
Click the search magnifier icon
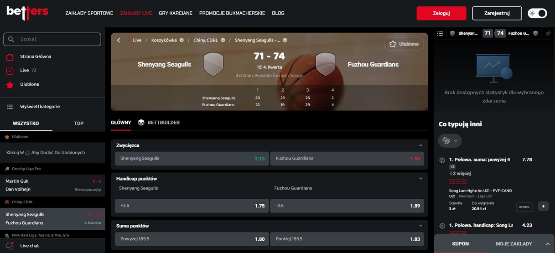click(x=11, y=40)
